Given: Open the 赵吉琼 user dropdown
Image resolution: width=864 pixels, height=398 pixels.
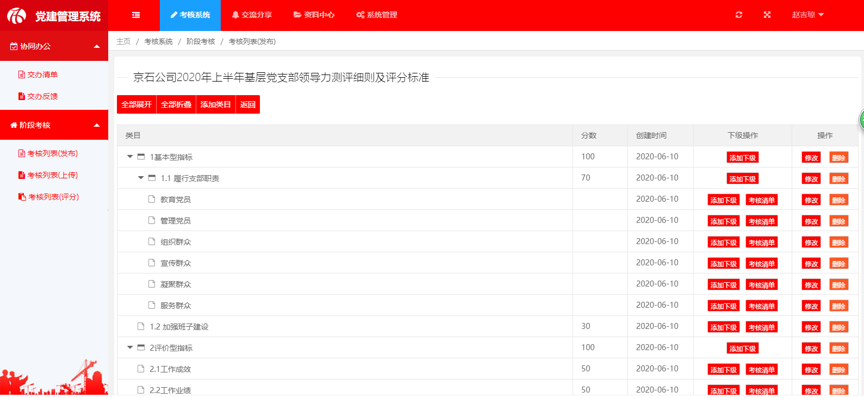Looking at the screenshot, I should [807, 15].
